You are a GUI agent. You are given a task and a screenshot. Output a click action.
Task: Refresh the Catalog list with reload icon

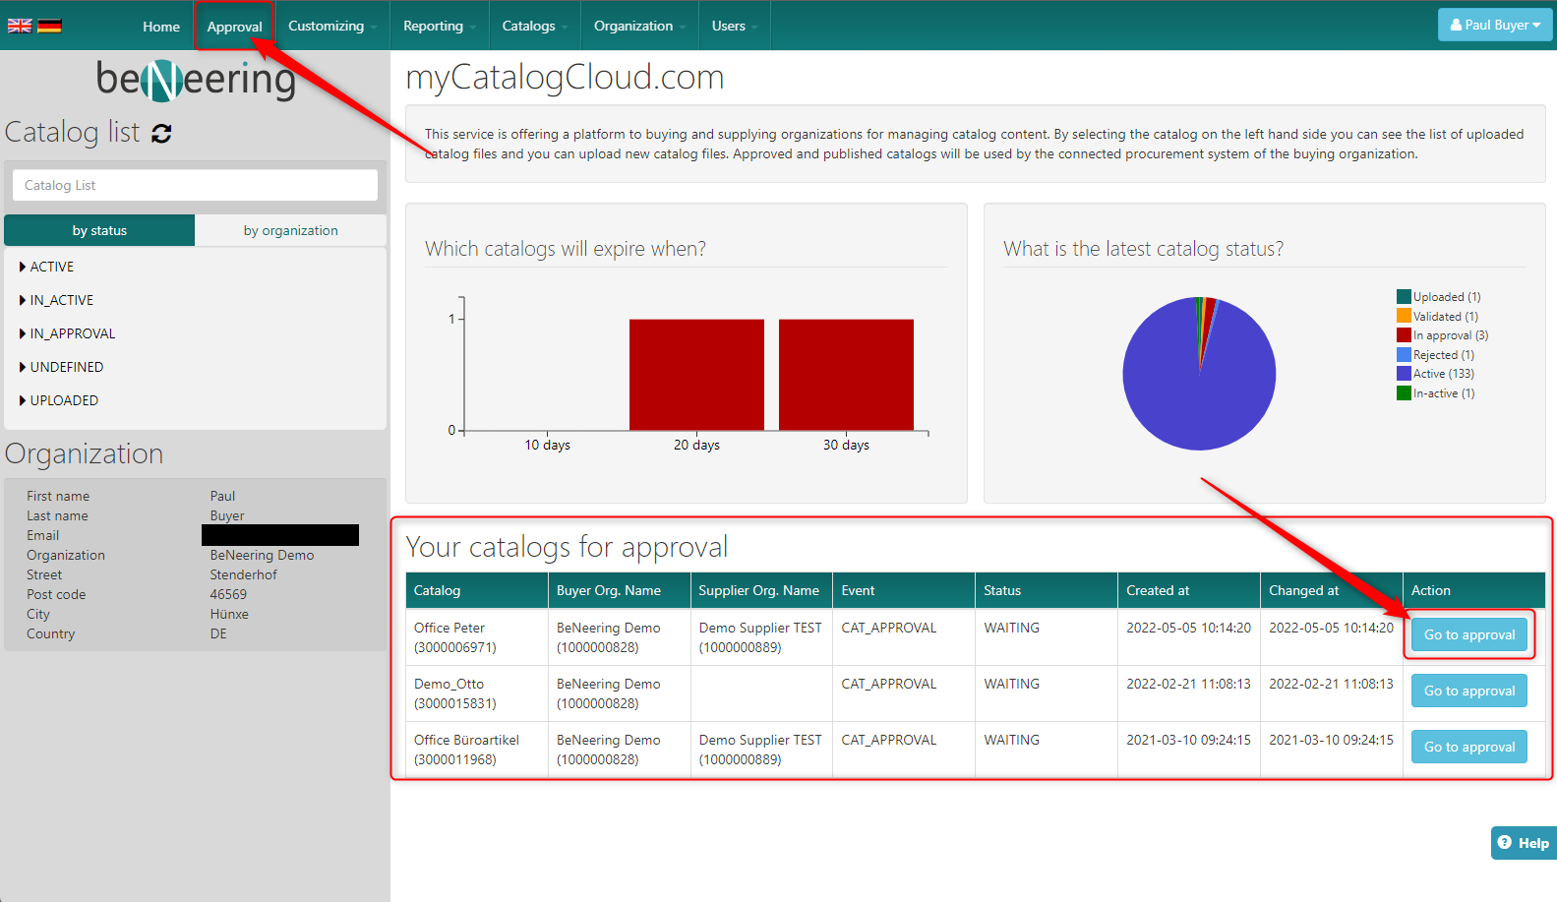162,134
